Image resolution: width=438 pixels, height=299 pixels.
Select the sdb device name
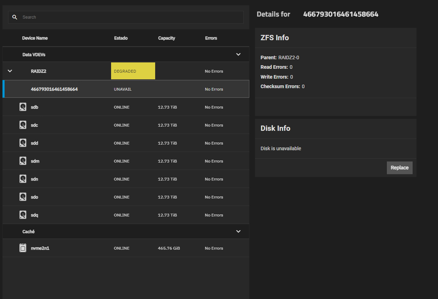pyautogui.click(x=35, y=107)
